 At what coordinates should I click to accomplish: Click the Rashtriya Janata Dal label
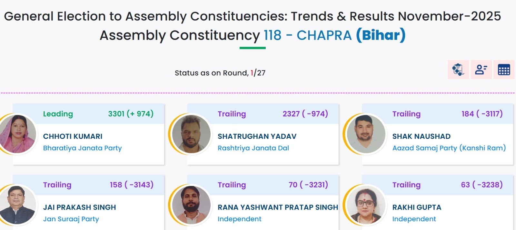253,148
